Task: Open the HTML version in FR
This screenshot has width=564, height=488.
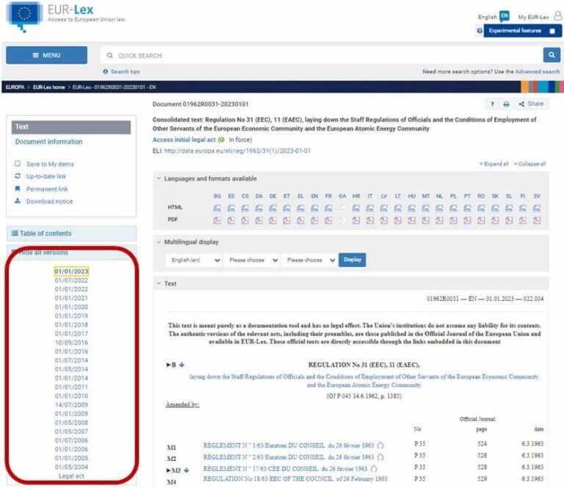Action: [x=328, y=208]
